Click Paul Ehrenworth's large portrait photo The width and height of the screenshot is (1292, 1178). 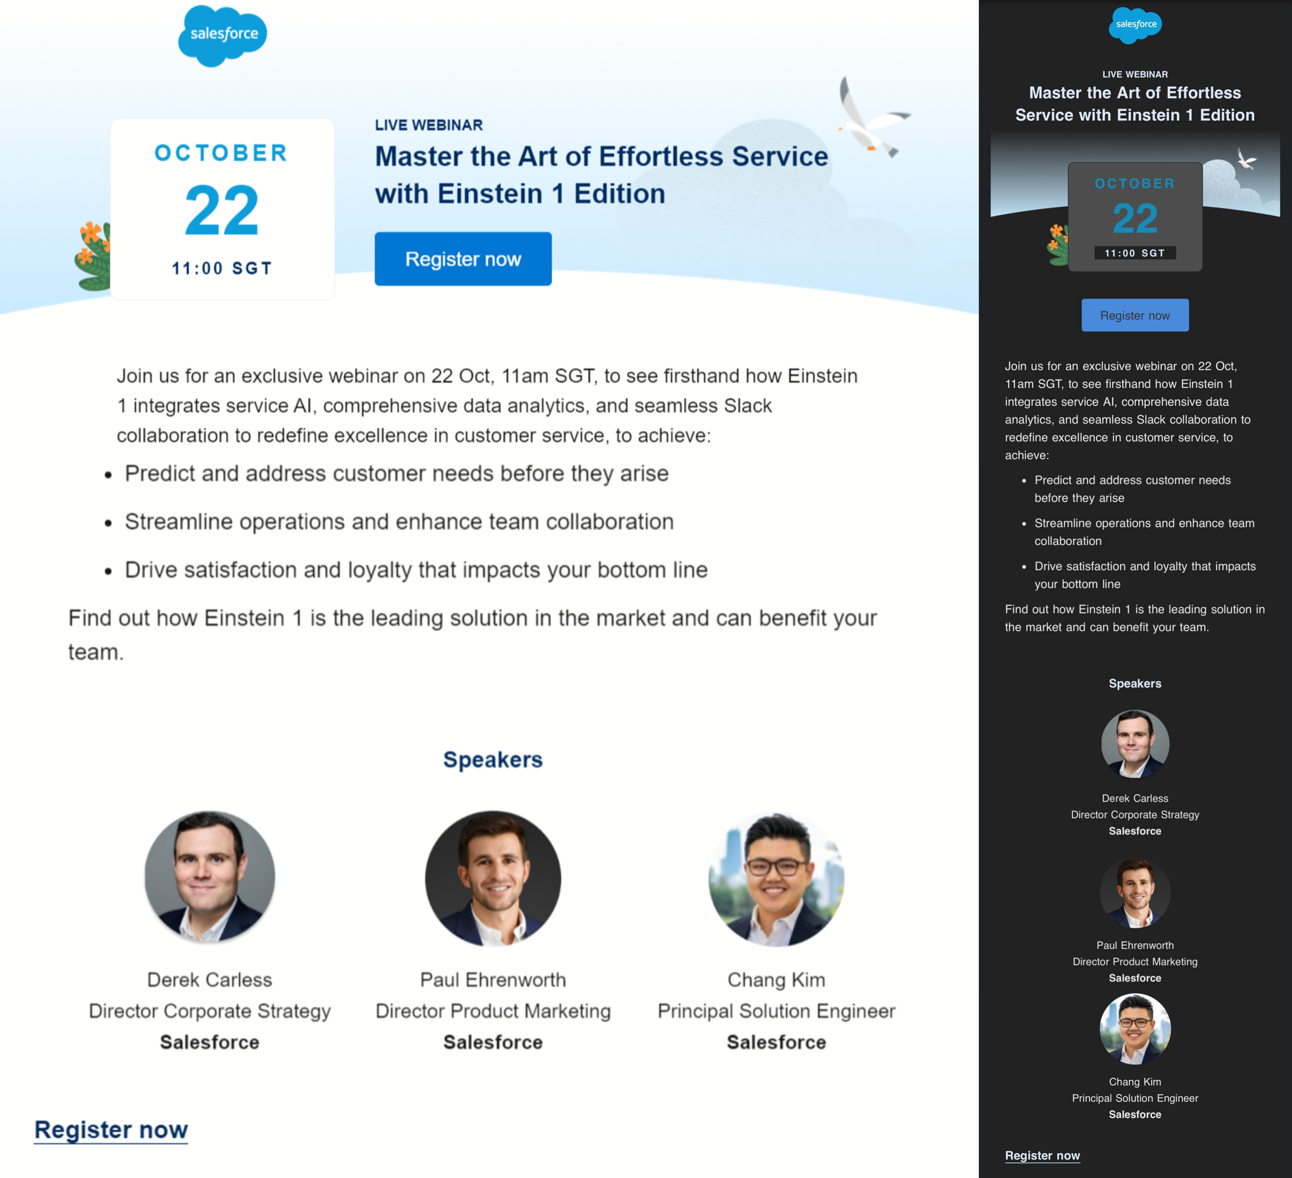[493, 878]
